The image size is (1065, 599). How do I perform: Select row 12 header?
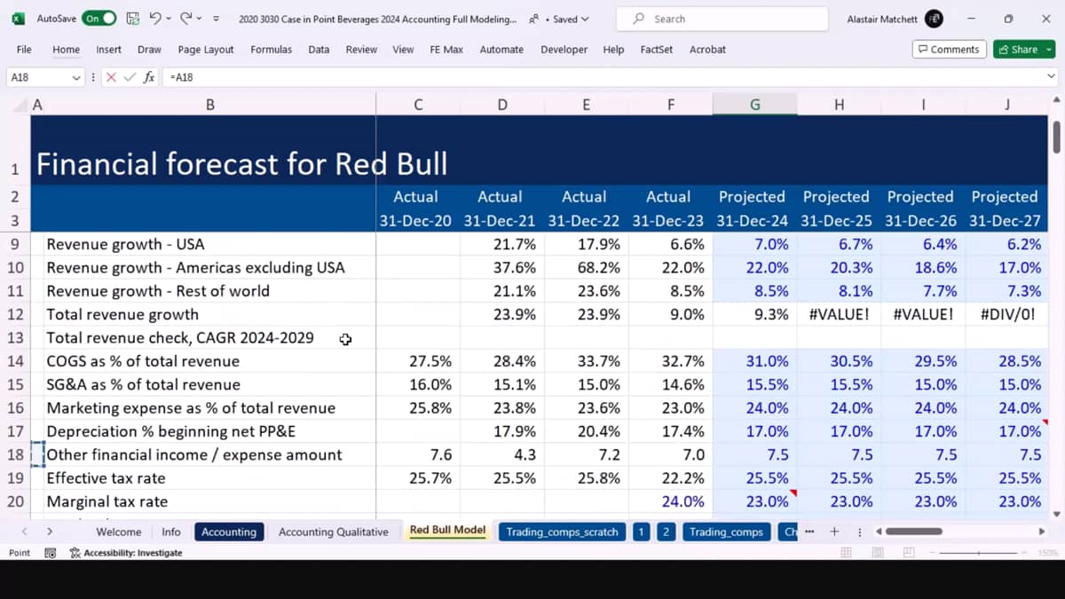click(15, 314)
